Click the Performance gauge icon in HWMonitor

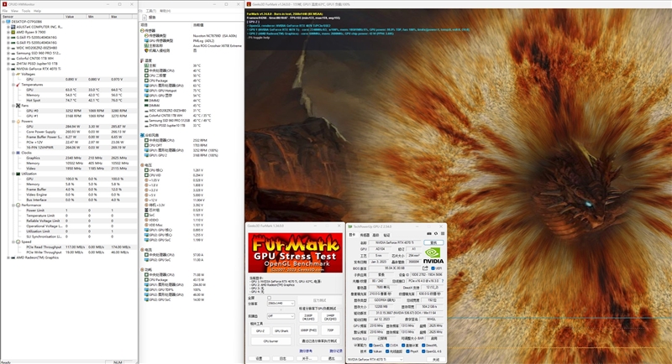pos(18,205)
